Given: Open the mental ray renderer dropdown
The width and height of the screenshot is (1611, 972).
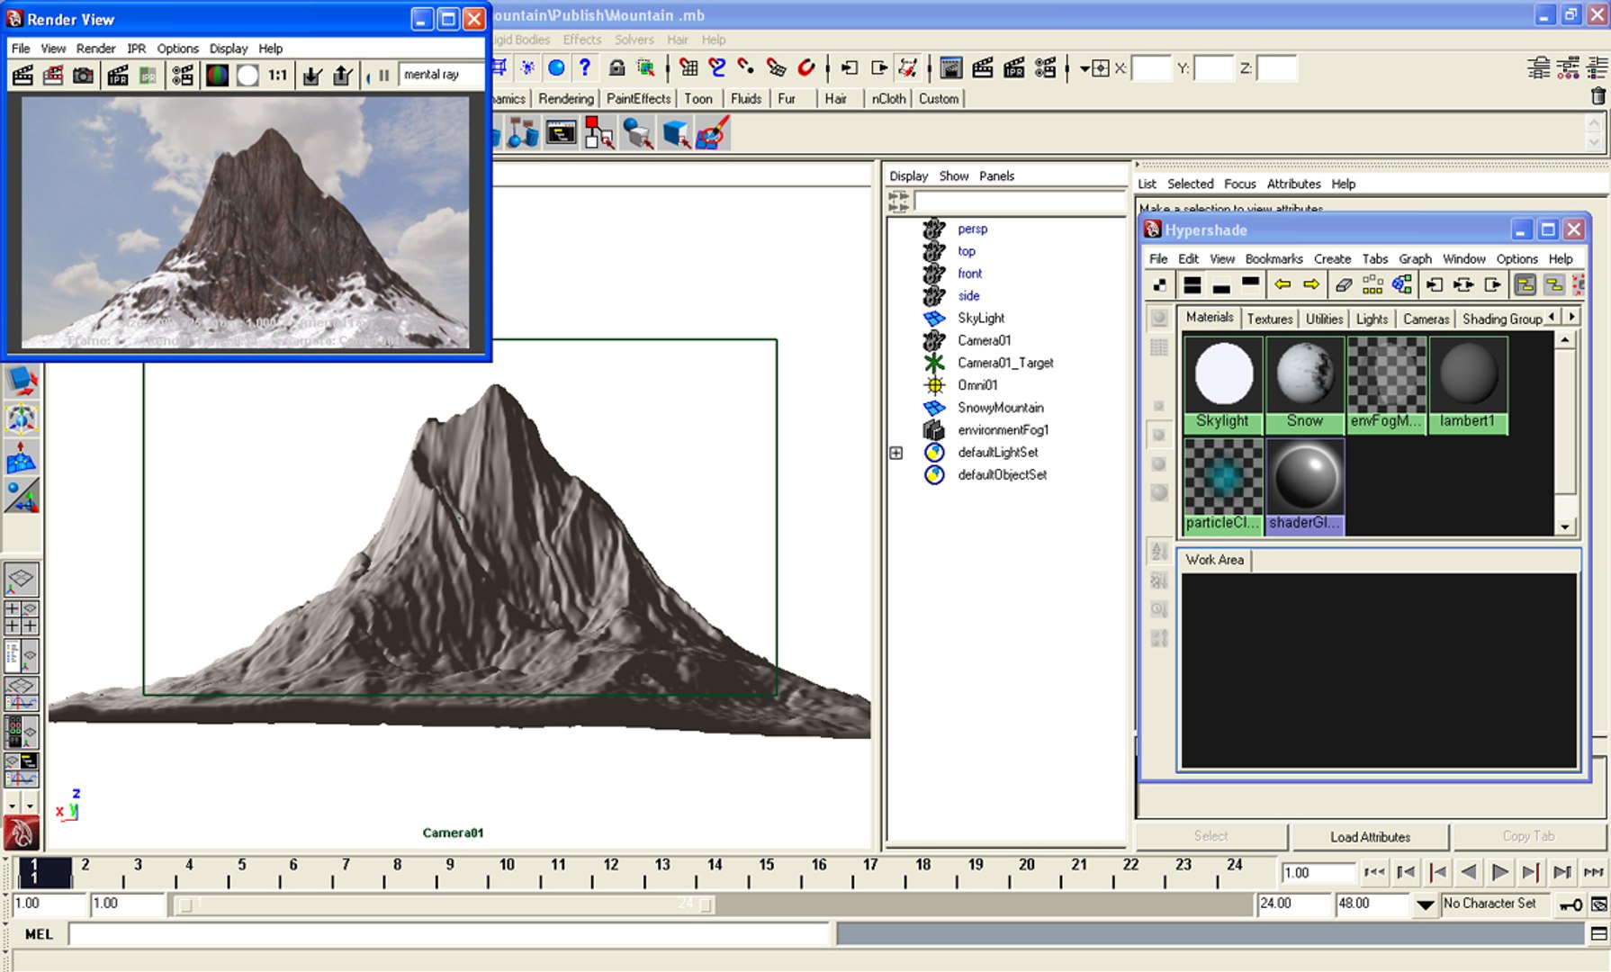Looking at the screenshot, I should click(441, 75).
